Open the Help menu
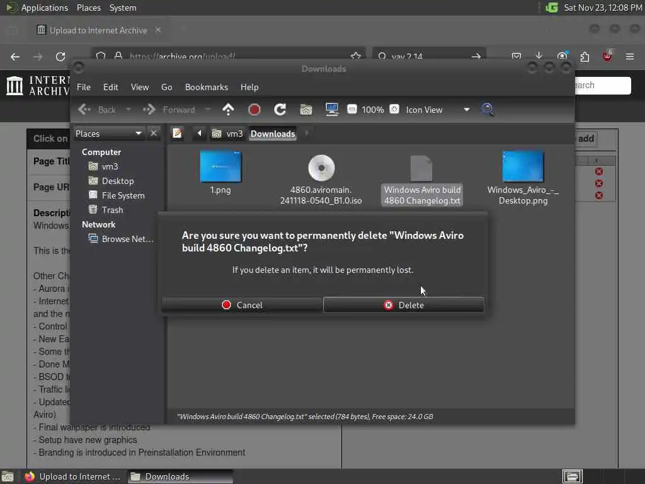The image size is (645, 484). click(x=249, y=87)
